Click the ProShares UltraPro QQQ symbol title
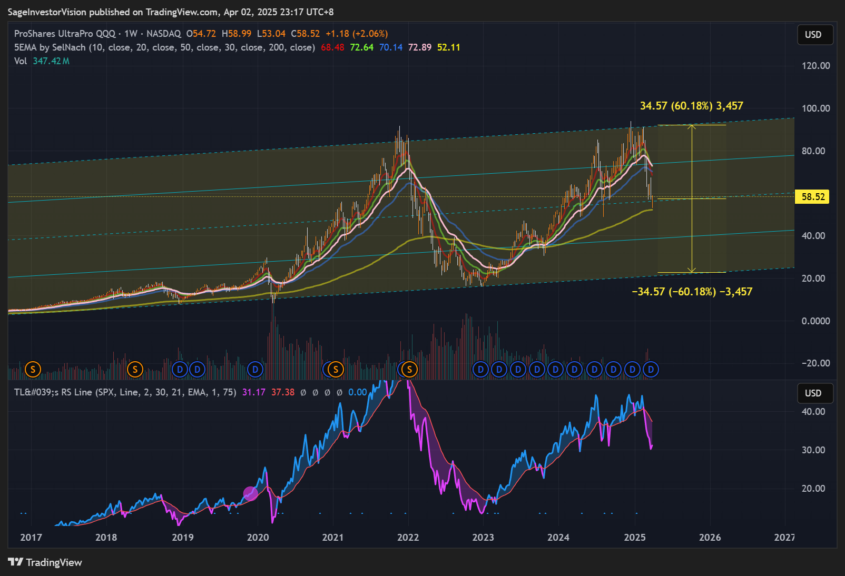The image size is (845, 576). click(65, 34)
